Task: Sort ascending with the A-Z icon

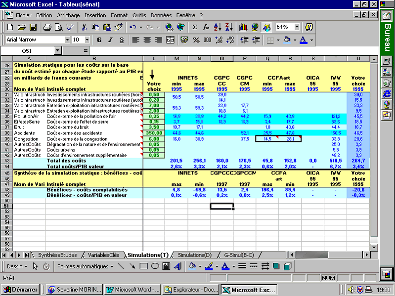Action: pos(217,27)
